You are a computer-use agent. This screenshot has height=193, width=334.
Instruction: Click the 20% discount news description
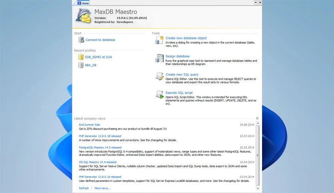[123, 129]
